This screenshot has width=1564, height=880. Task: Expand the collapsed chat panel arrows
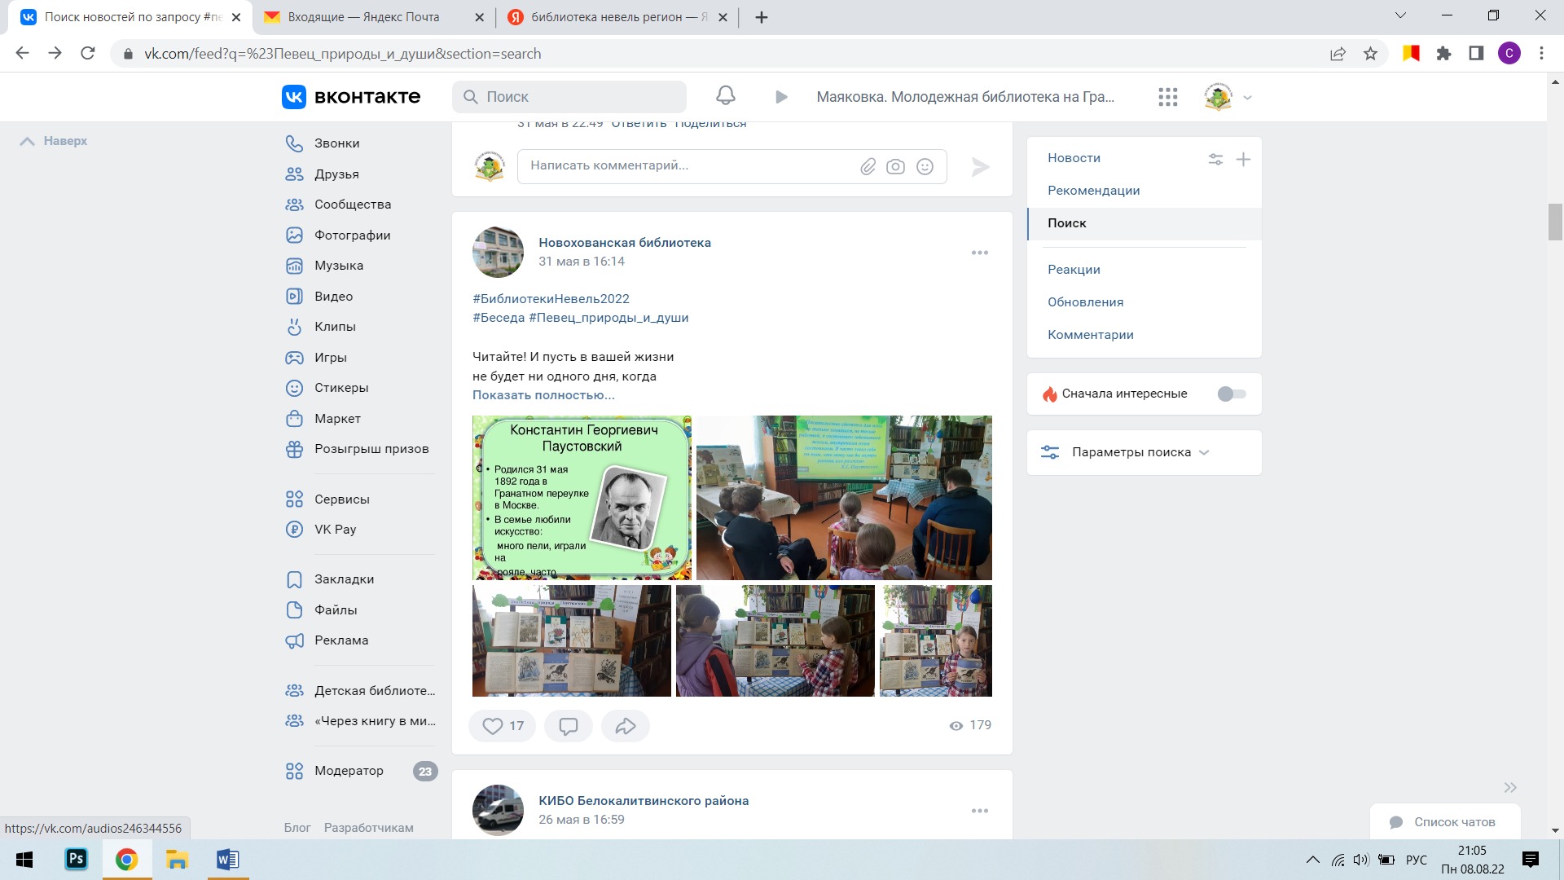[1510, 787]
